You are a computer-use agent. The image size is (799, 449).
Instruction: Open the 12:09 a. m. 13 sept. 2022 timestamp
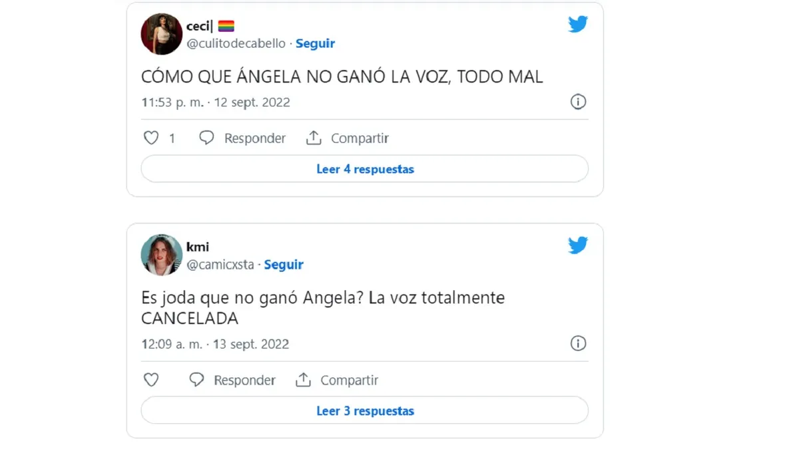[215, 345]
